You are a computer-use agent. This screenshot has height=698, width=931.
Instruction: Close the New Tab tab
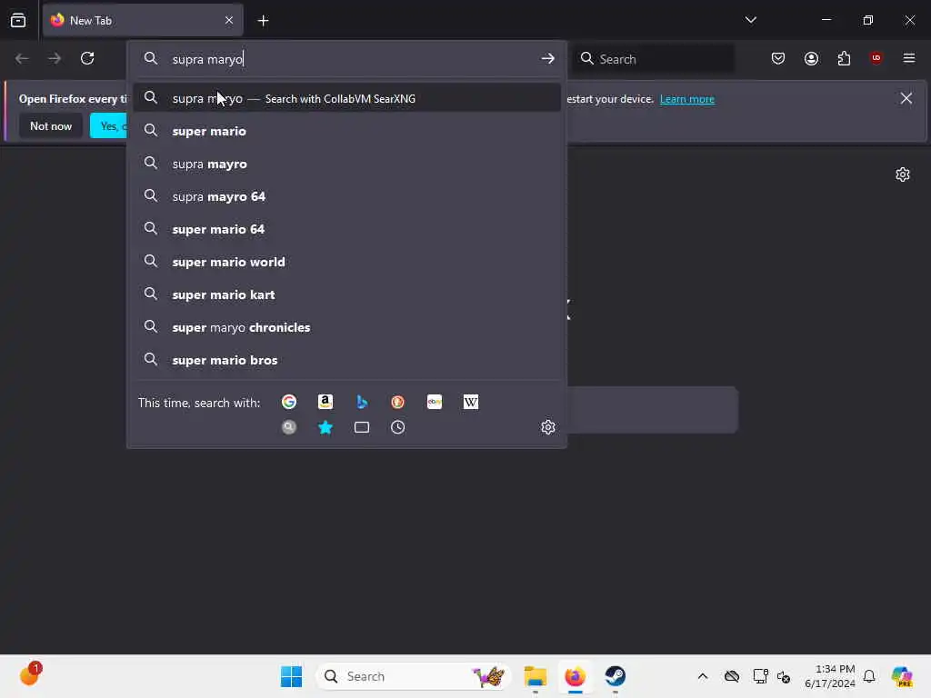pyautogui.click(x=229, y=20)
